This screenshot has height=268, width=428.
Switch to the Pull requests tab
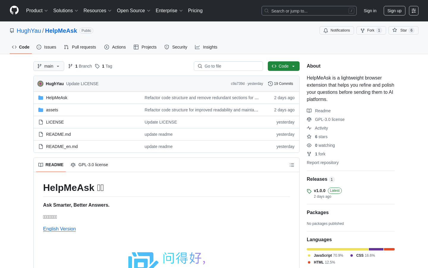tap(80, 47)
